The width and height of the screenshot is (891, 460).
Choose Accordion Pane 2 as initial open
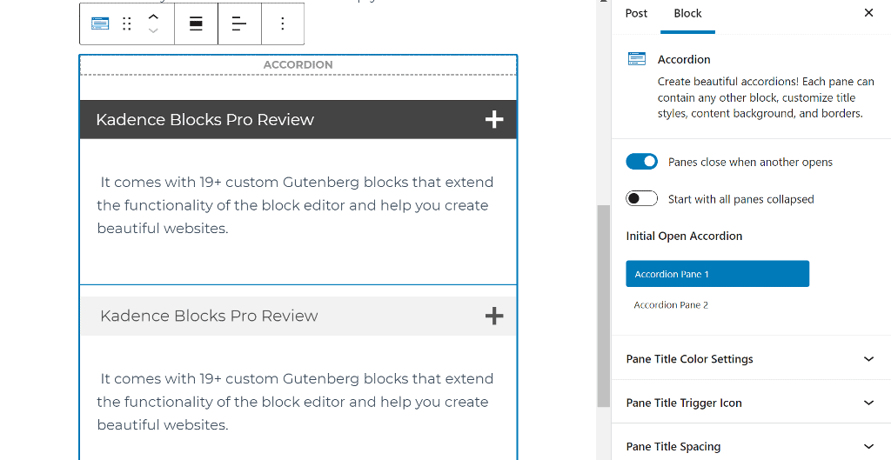[x=671, y=305]
